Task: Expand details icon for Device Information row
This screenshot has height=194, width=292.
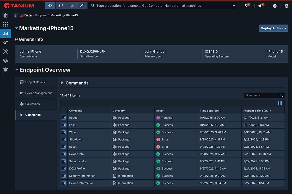Action: click(64, 183)
